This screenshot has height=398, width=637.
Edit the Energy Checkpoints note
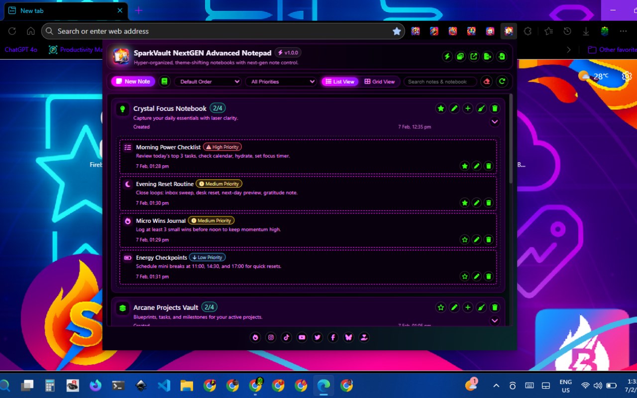(x=477, y=277)
